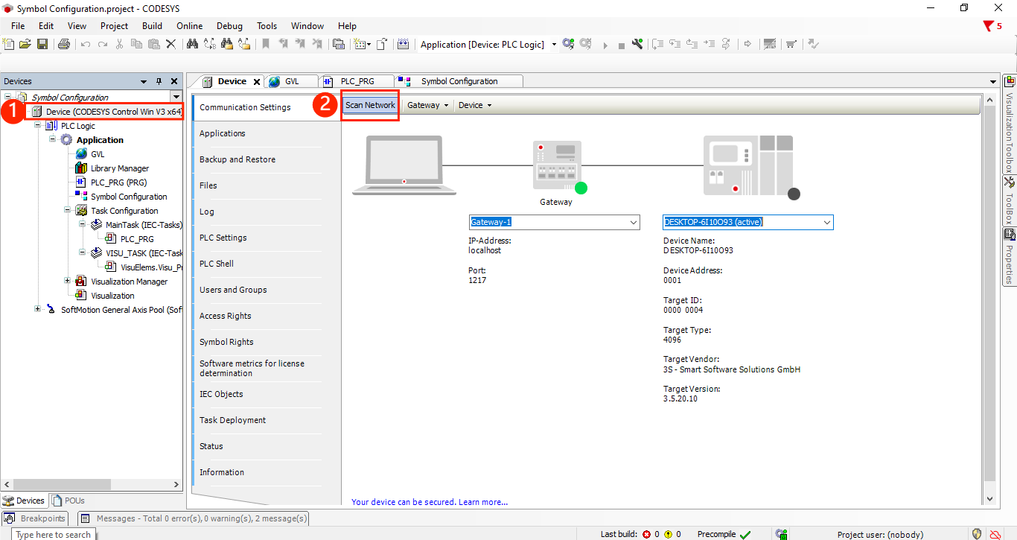Collapse the Application tree node

pyautogui.click(x=54, y=140)
